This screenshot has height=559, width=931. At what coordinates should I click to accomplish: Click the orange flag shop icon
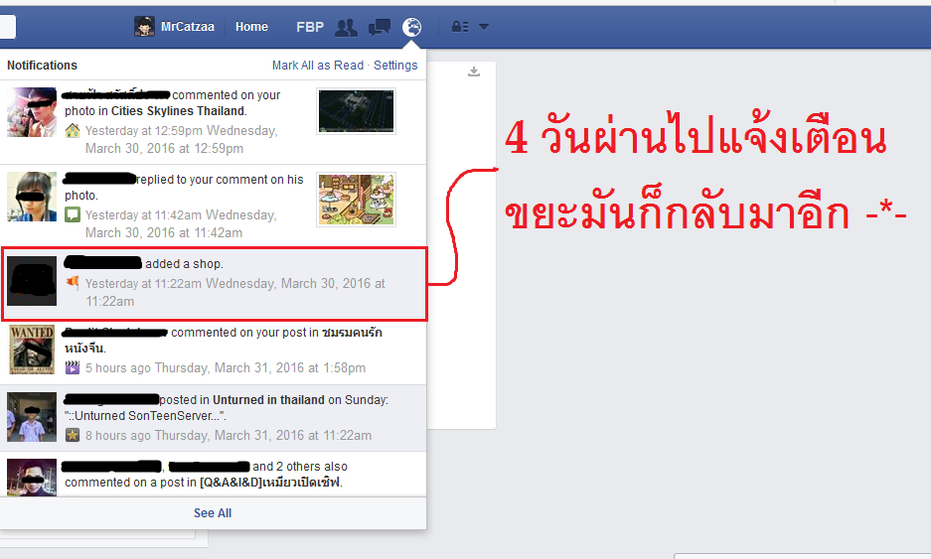coord(73,283)
